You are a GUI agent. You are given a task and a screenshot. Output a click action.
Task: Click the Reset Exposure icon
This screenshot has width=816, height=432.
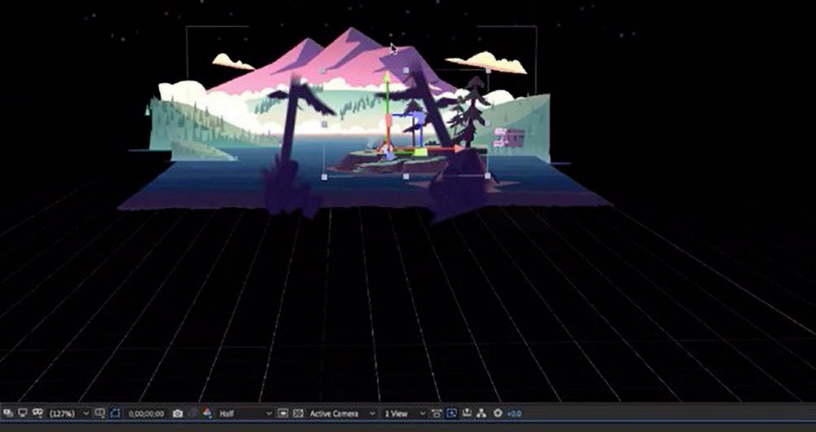pyautogui.click(x=496, y=413)
